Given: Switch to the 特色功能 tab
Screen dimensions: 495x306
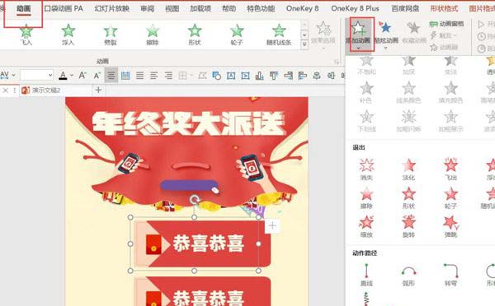Looking at the screenshot, I should (261, 8).
